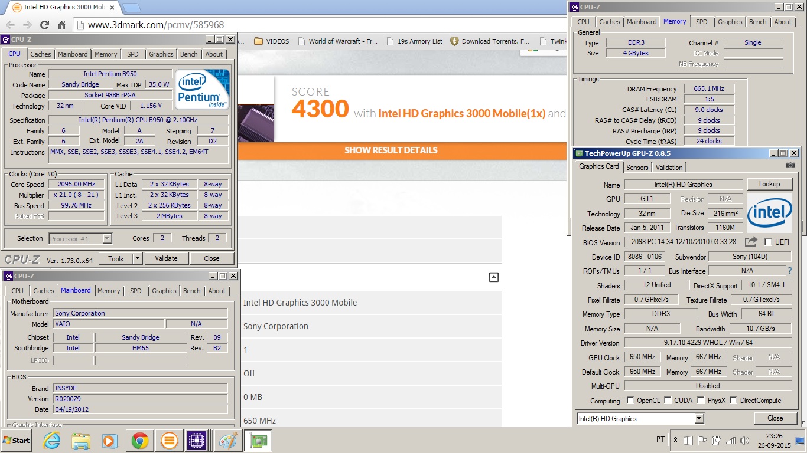Switch to the Validation tab in GPU-Z

click(x=669, y=168)
